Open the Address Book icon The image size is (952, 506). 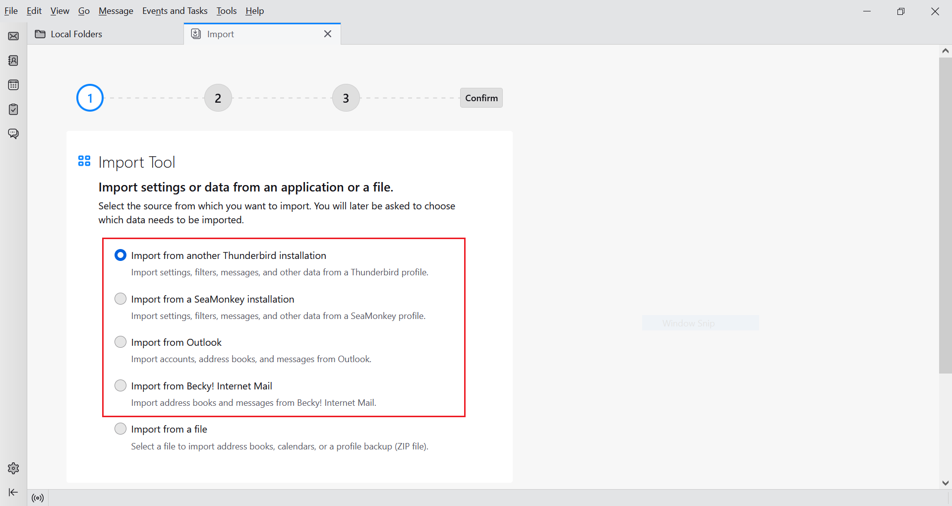tap(13, 61)
